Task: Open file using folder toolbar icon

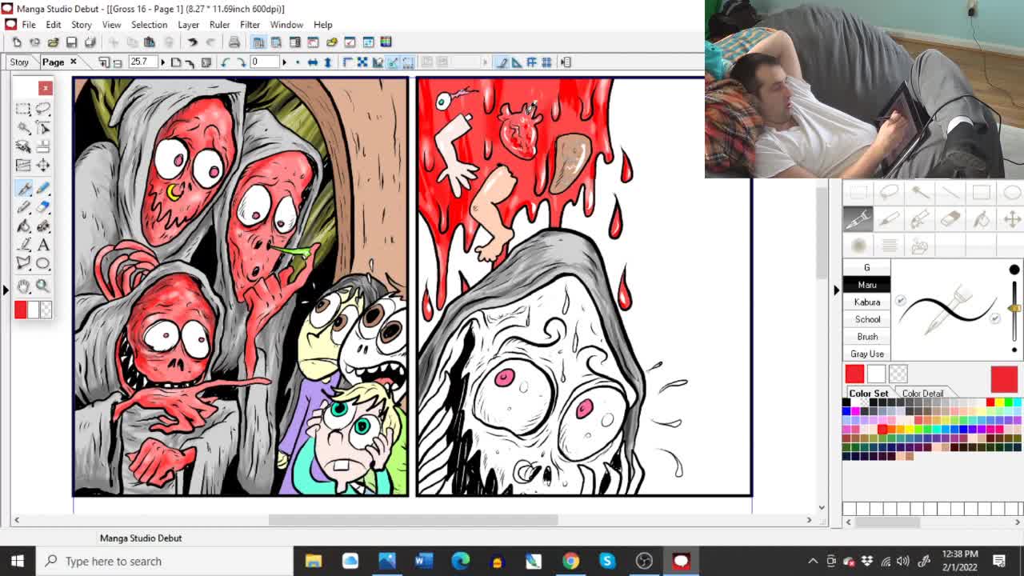Action: pos(53,42)
